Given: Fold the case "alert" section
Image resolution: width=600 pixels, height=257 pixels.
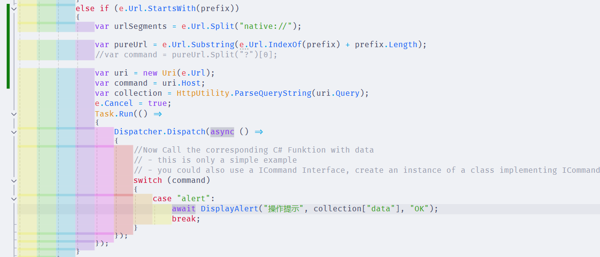Looking at the screenshot, I should (x=13, y=199).
